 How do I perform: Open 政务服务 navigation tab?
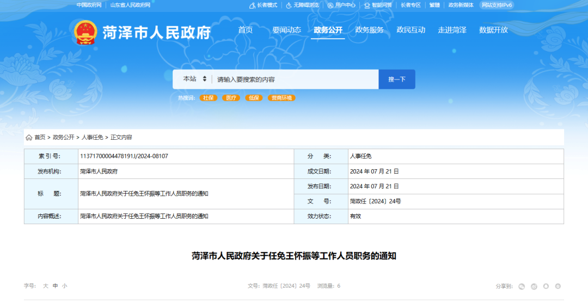point(369,30)
